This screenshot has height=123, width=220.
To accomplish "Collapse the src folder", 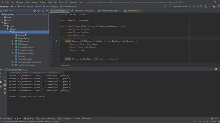I will tap(2, 23).
